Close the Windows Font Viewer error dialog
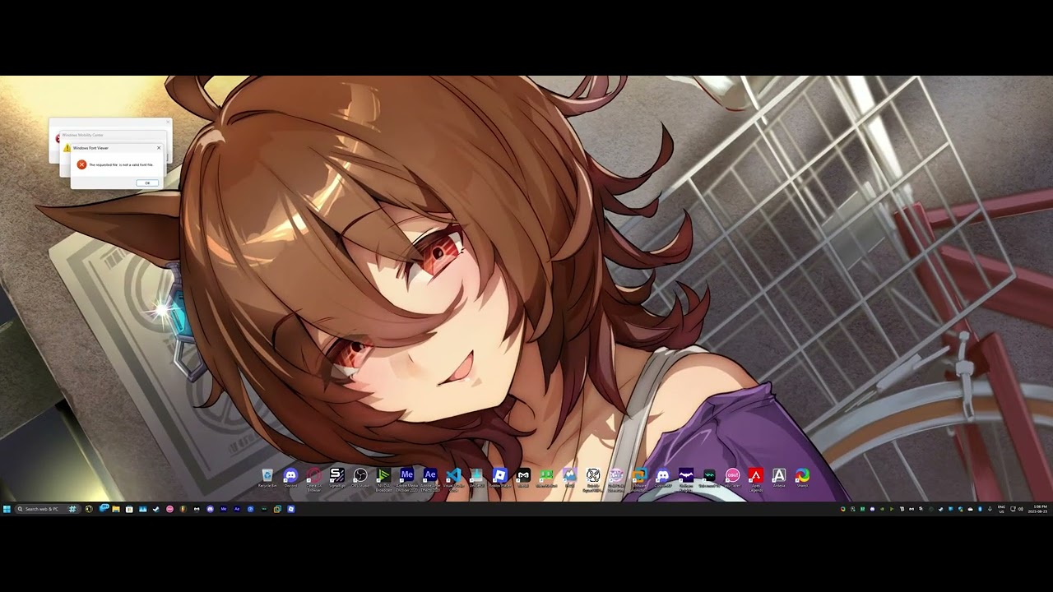Image resolution: width=1053 pixels, height=592 pixels. [159, 148]
